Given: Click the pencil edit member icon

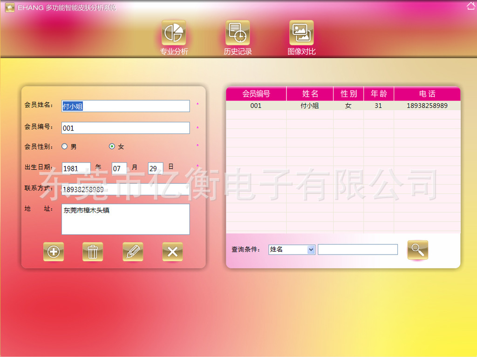Looking at the screenshot, I should 133,252.
